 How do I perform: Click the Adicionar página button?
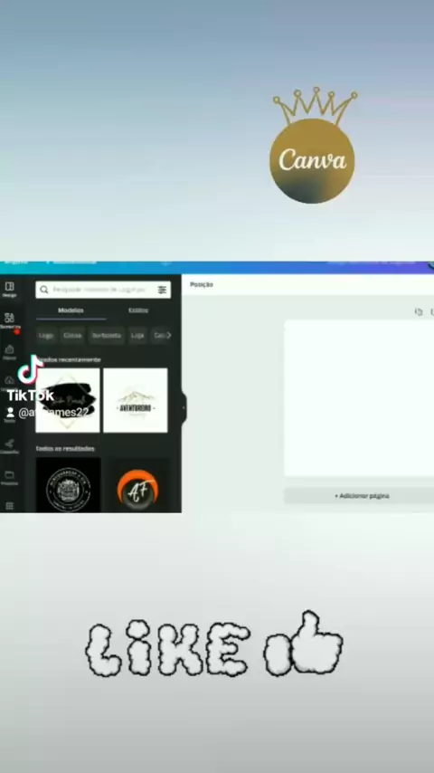pos(360,496)
